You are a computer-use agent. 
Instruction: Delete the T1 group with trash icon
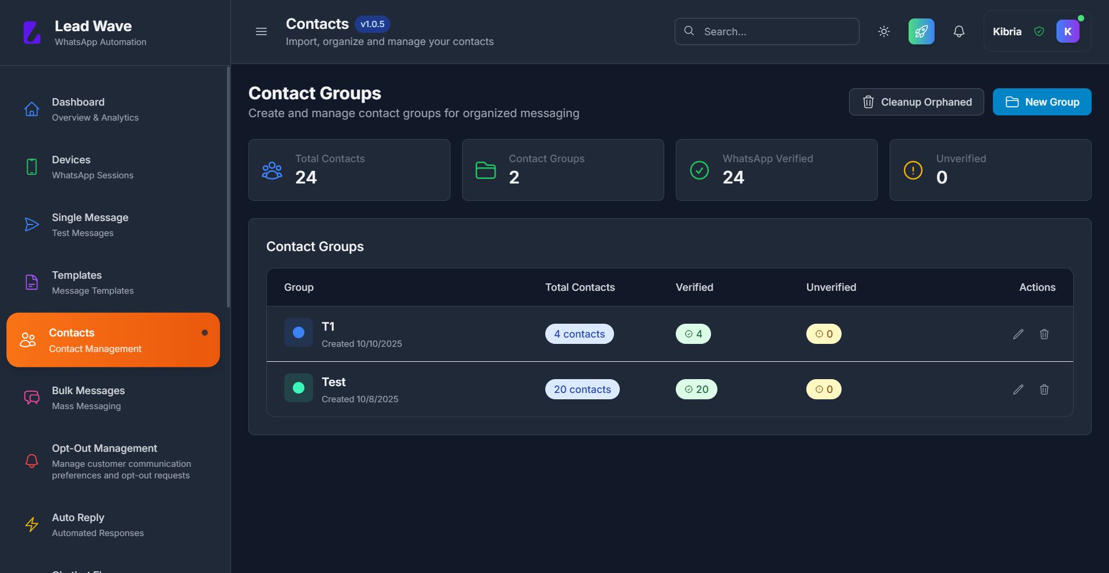tap(1044, 334)
